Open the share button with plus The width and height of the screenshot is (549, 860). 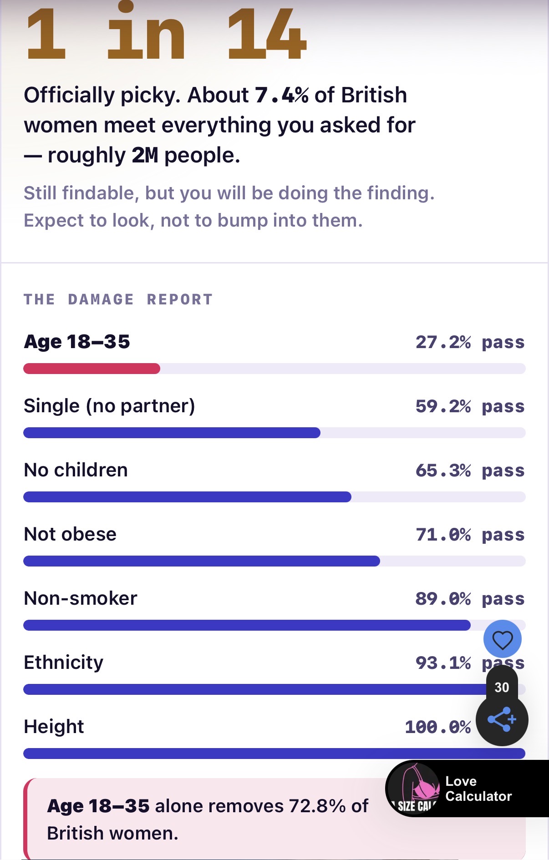[502, 719]
